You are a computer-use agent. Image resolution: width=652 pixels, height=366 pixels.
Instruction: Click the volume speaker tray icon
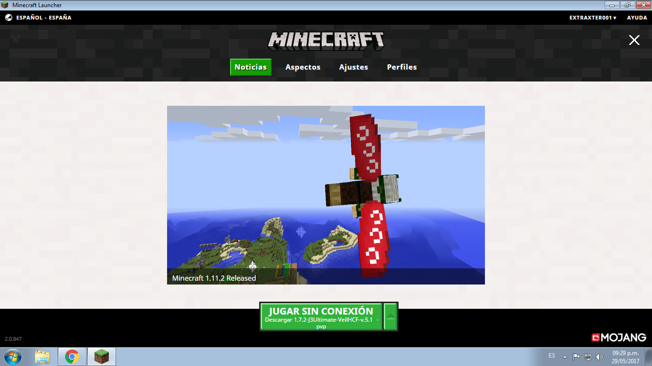599,356
